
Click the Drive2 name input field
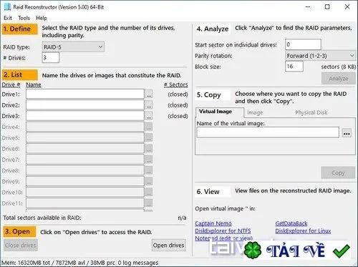(85, 105)
